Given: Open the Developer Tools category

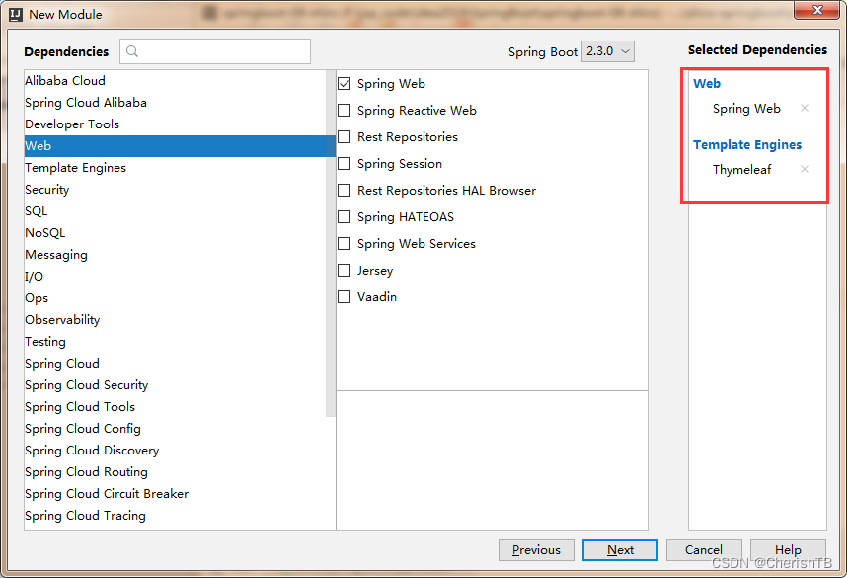Looking at the screenshot, I should pos(175,124).
